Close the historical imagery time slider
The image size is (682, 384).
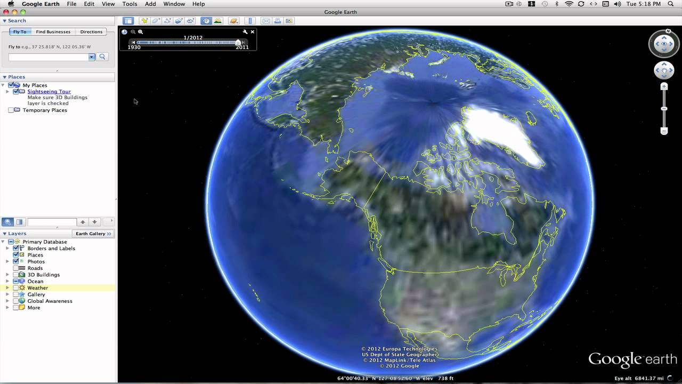[253, 32]
